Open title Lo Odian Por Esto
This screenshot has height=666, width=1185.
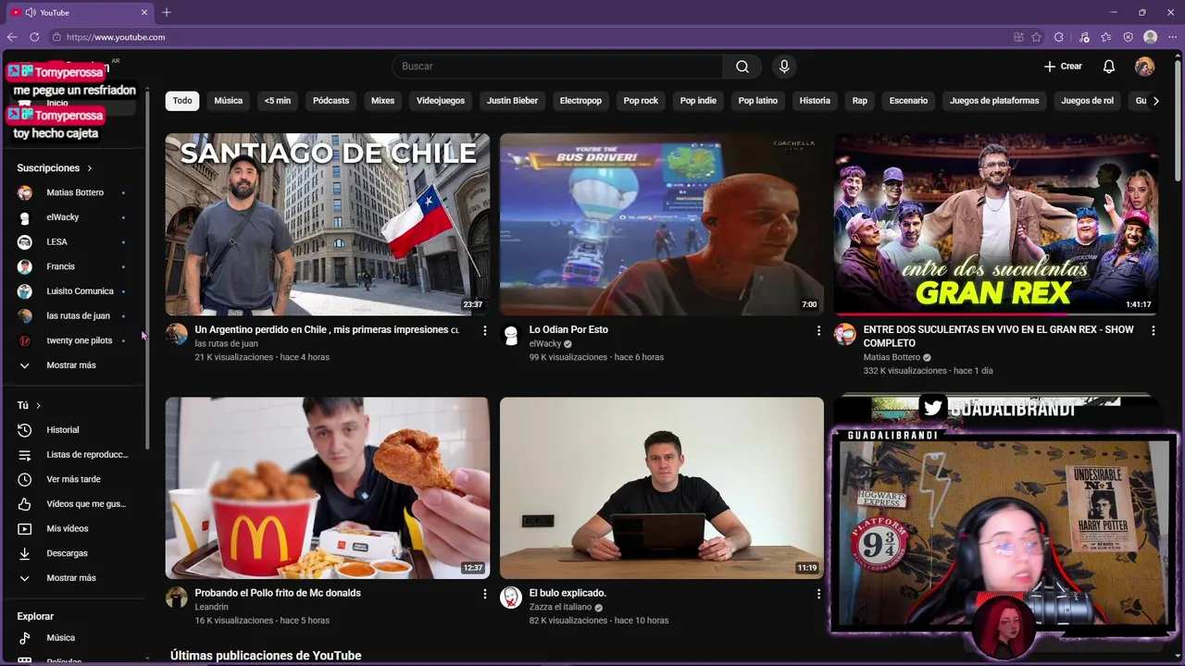[568, 329]
